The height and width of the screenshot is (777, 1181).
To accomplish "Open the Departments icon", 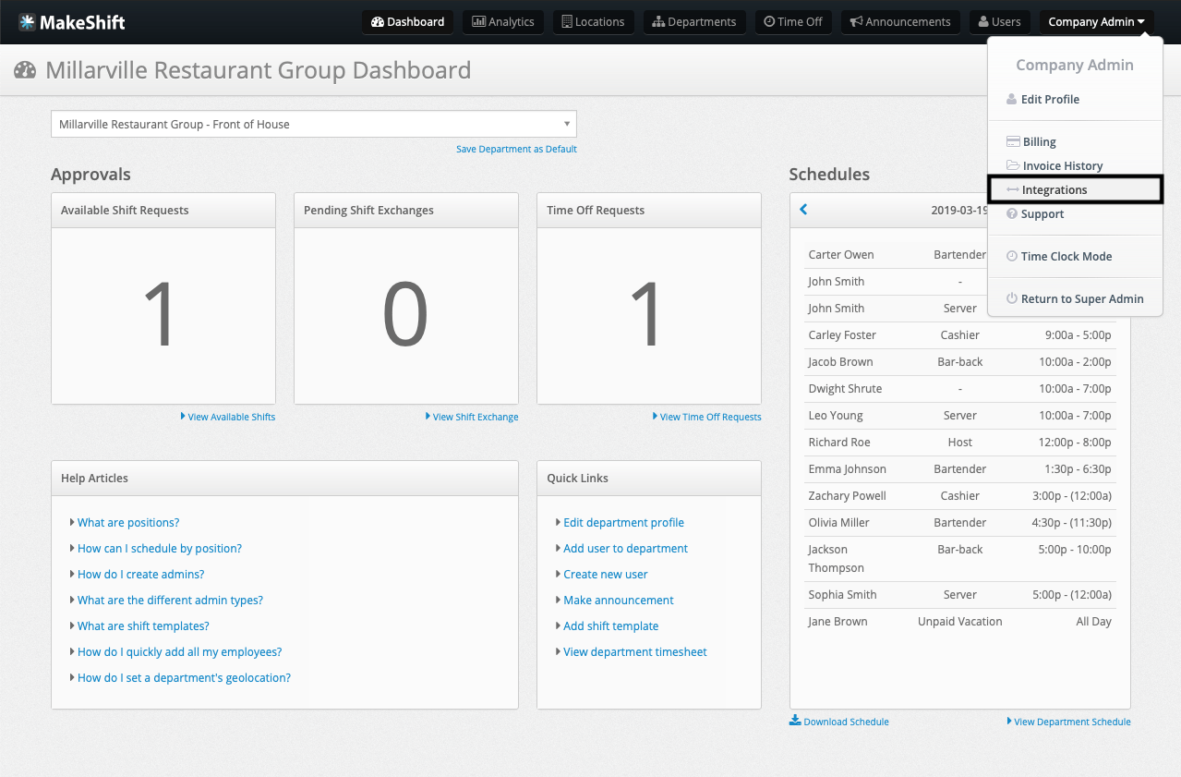I will coord(658,21).
